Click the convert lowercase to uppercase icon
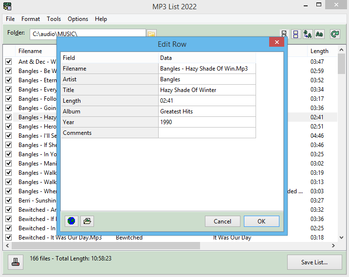 click(x=308, y=34)
